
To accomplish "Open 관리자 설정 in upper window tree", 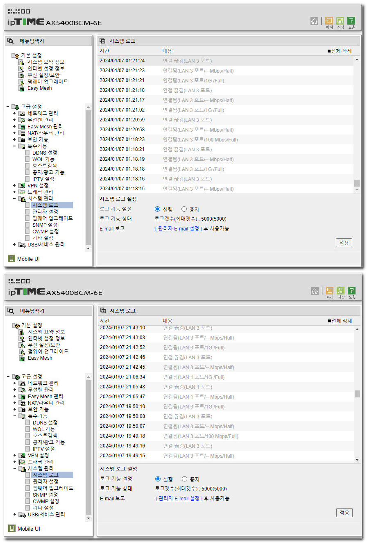I will click(x=45, y=212).
